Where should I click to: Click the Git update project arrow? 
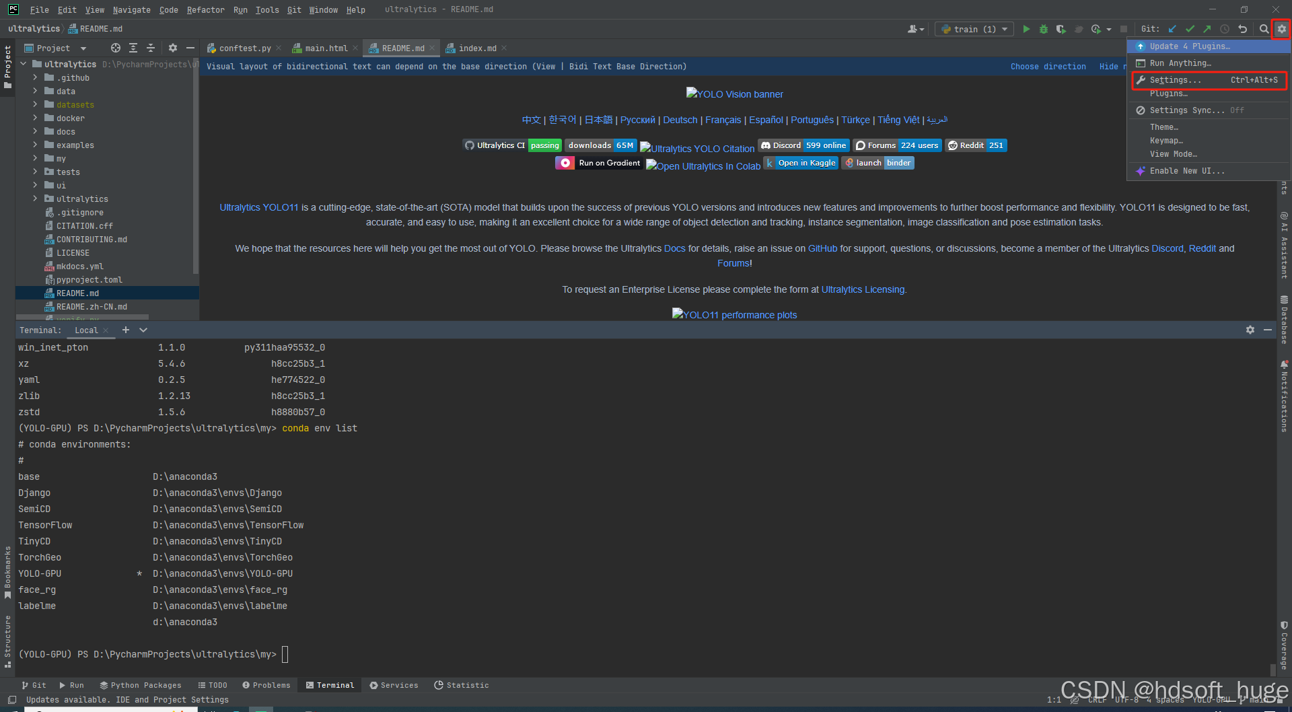pos(1172,29)
